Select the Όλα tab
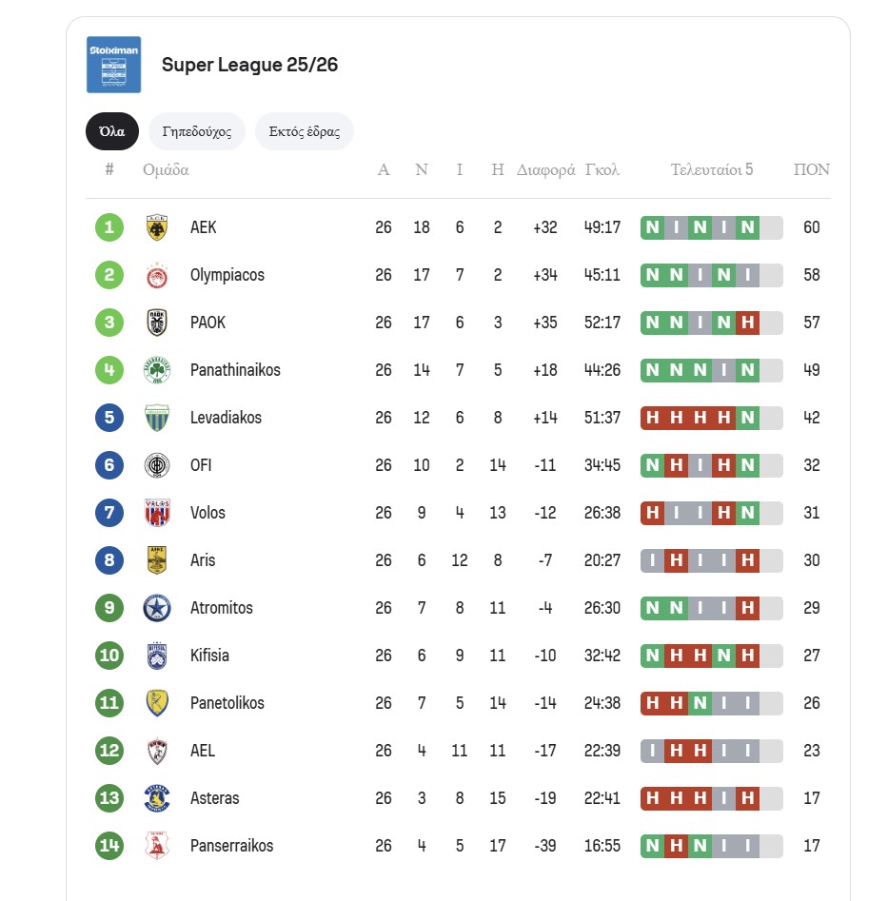This screenshot has height=901, width=888. (112, 132)
